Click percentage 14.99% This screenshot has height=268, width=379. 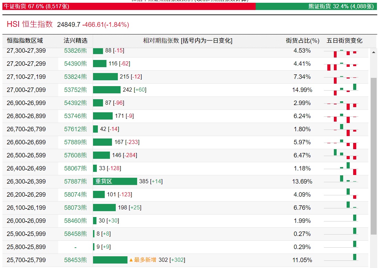pyautogui.click(x=302, y=90)
